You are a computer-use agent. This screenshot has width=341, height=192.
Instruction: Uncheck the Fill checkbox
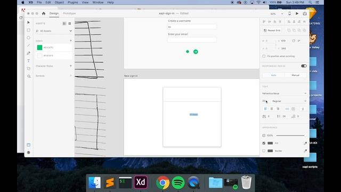[x=264, y=143]
